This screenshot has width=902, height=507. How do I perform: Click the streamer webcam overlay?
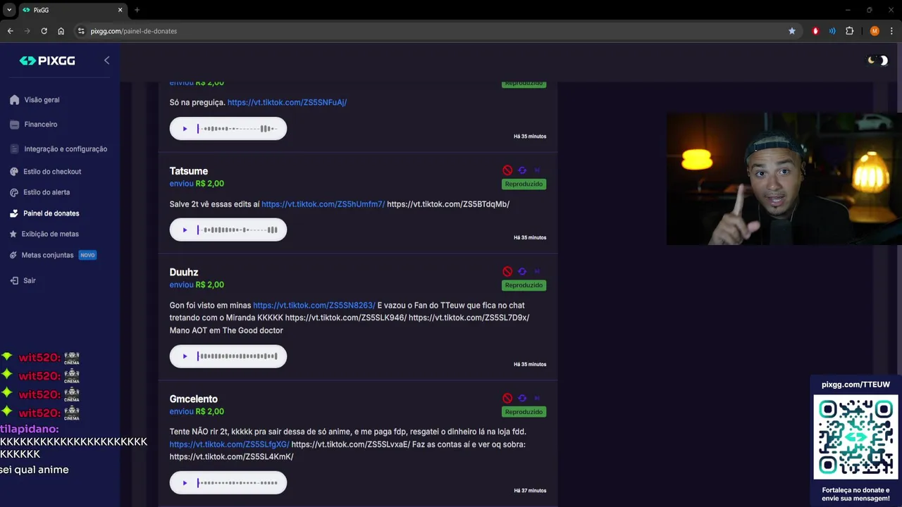click(x=784, y=179)
